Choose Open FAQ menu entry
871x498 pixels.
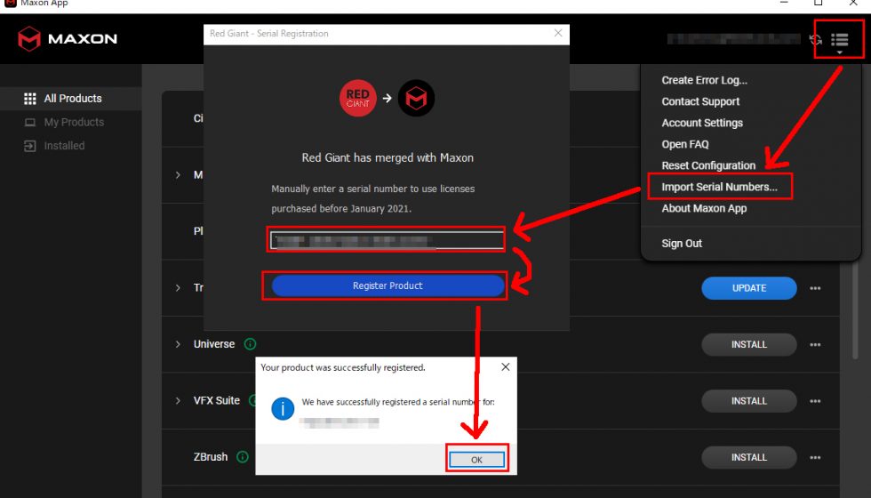685,144
